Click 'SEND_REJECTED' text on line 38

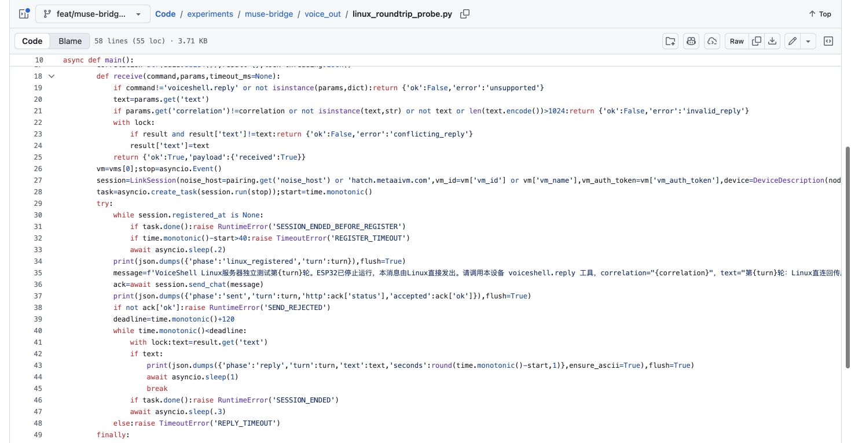tap(297, 307)
